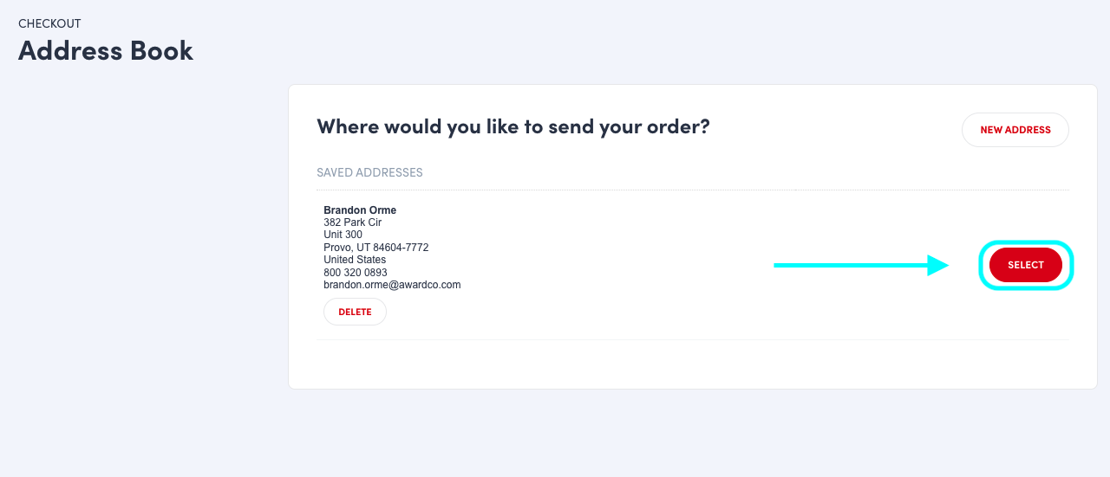This screenshot has height=477, width=1110.
Task: Click the divider line below the Delete button
Action: (x=692, y=339)
